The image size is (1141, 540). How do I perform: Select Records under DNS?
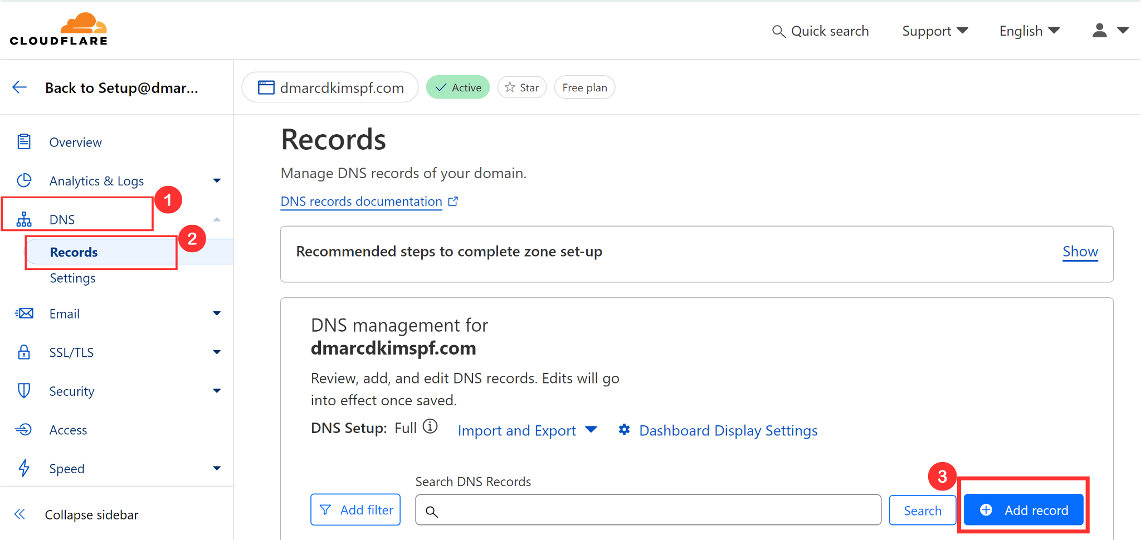[74, 252]
